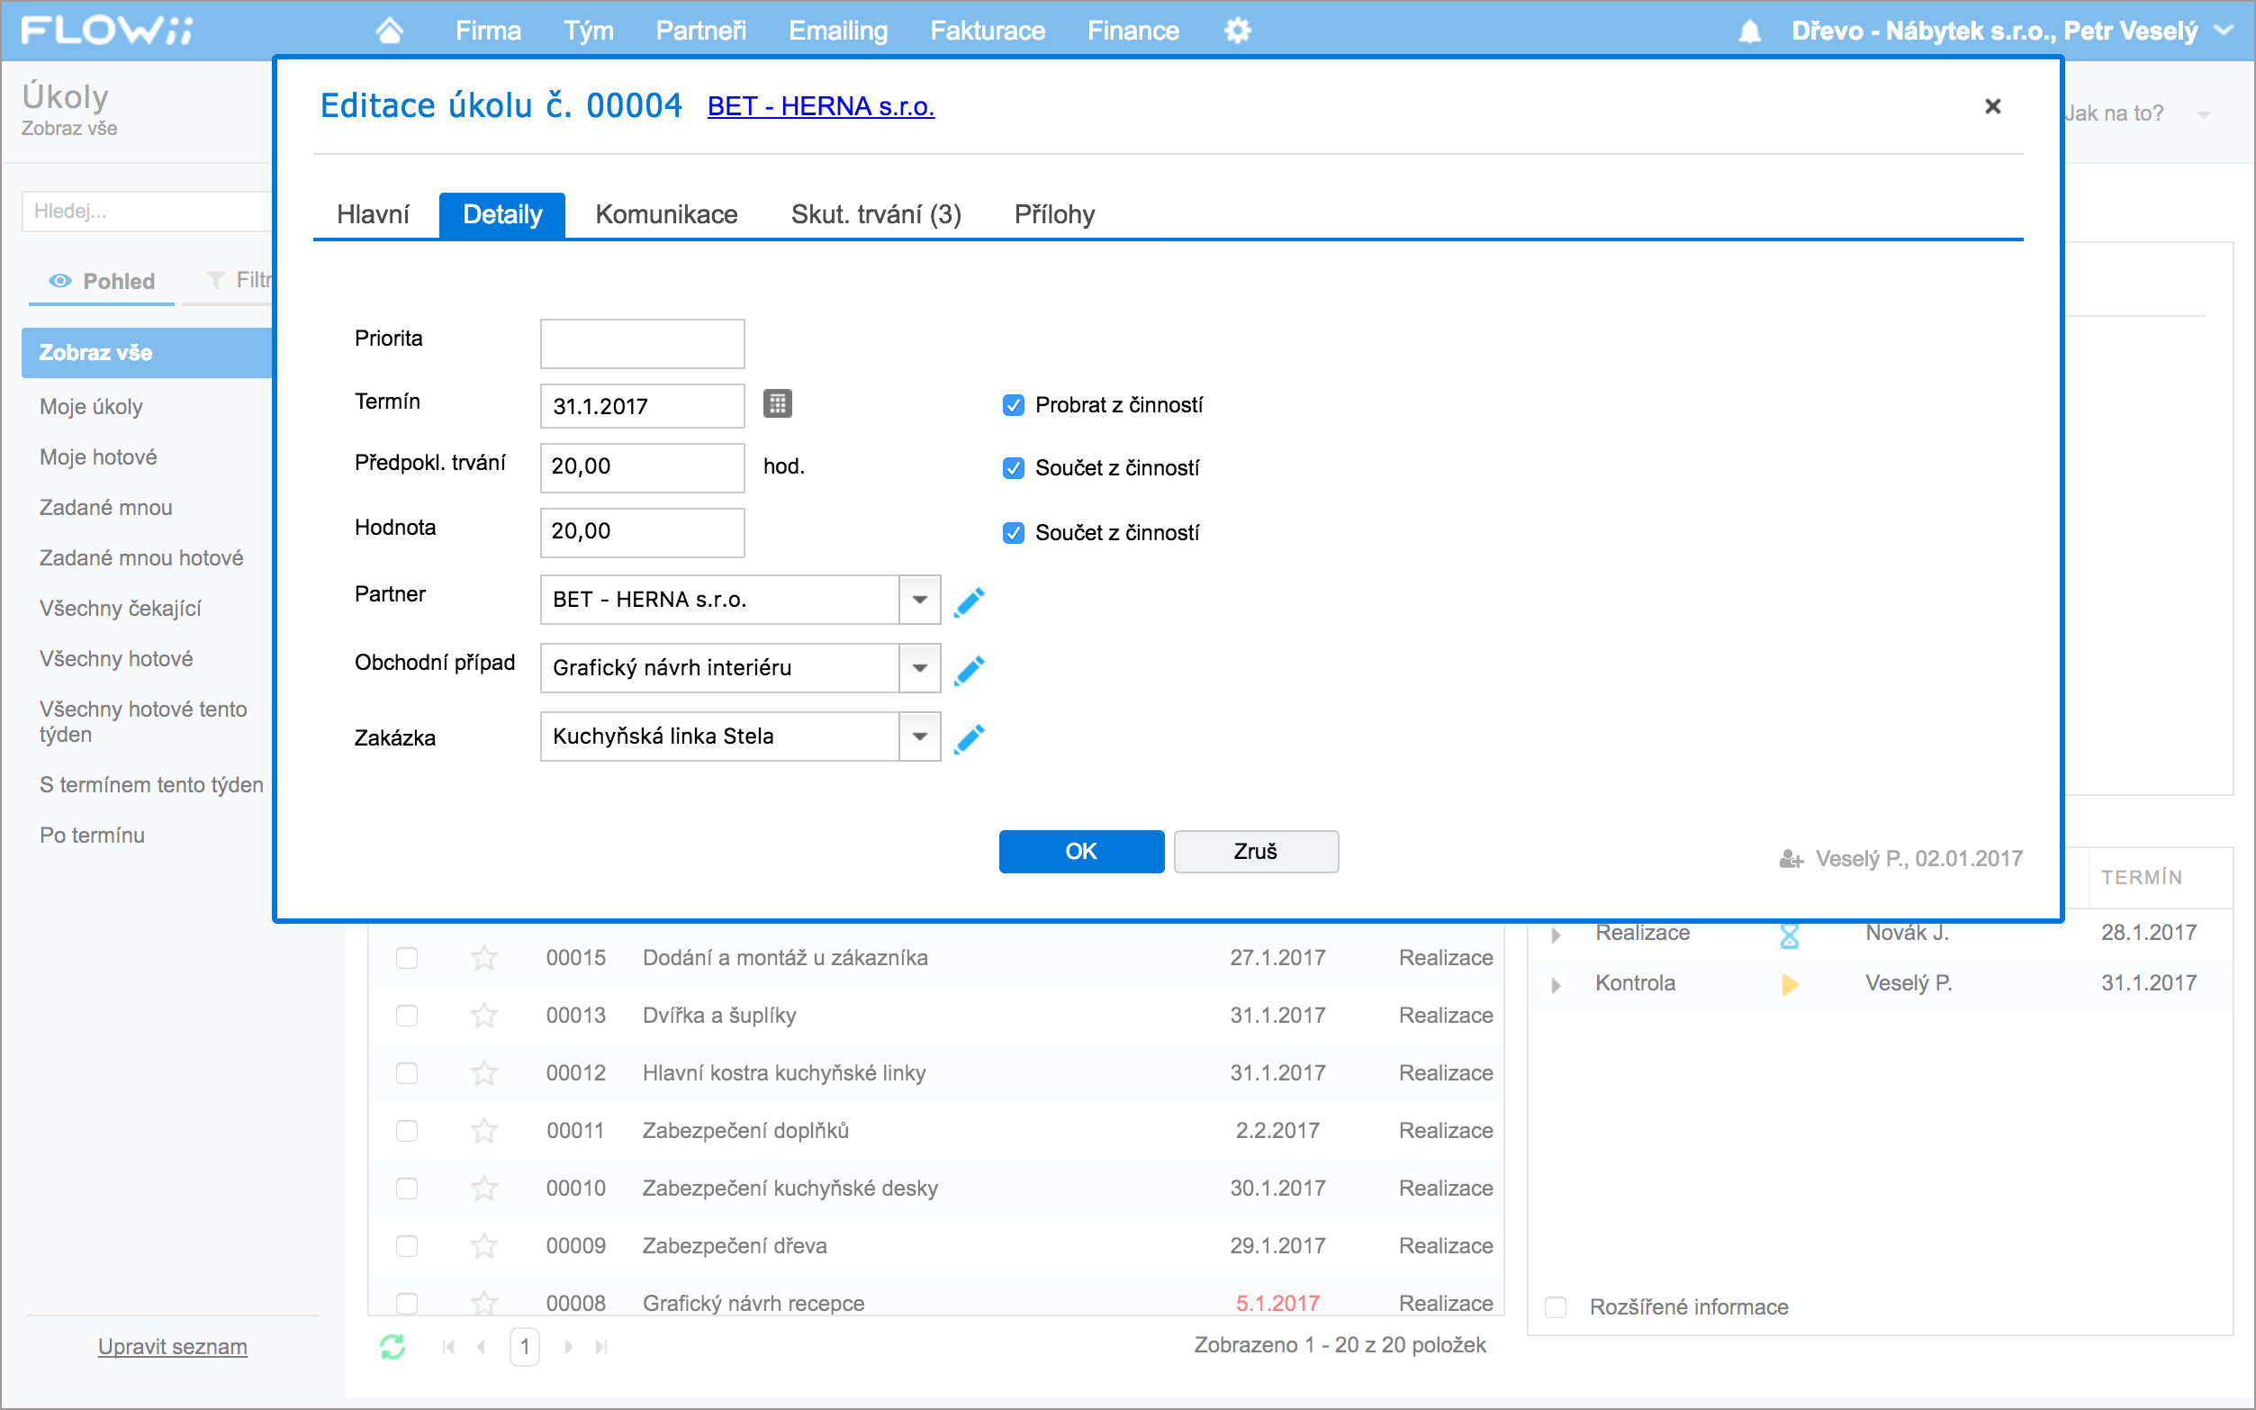Open the BET - HERNA s.r.o. link
Viewport: 2256px width, 1410px height.
pos(820,106)
